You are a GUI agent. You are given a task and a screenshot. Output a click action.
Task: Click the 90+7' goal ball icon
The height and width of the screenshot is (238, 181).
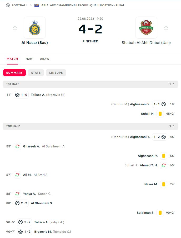pyautogui.click(x=21, y=232)
